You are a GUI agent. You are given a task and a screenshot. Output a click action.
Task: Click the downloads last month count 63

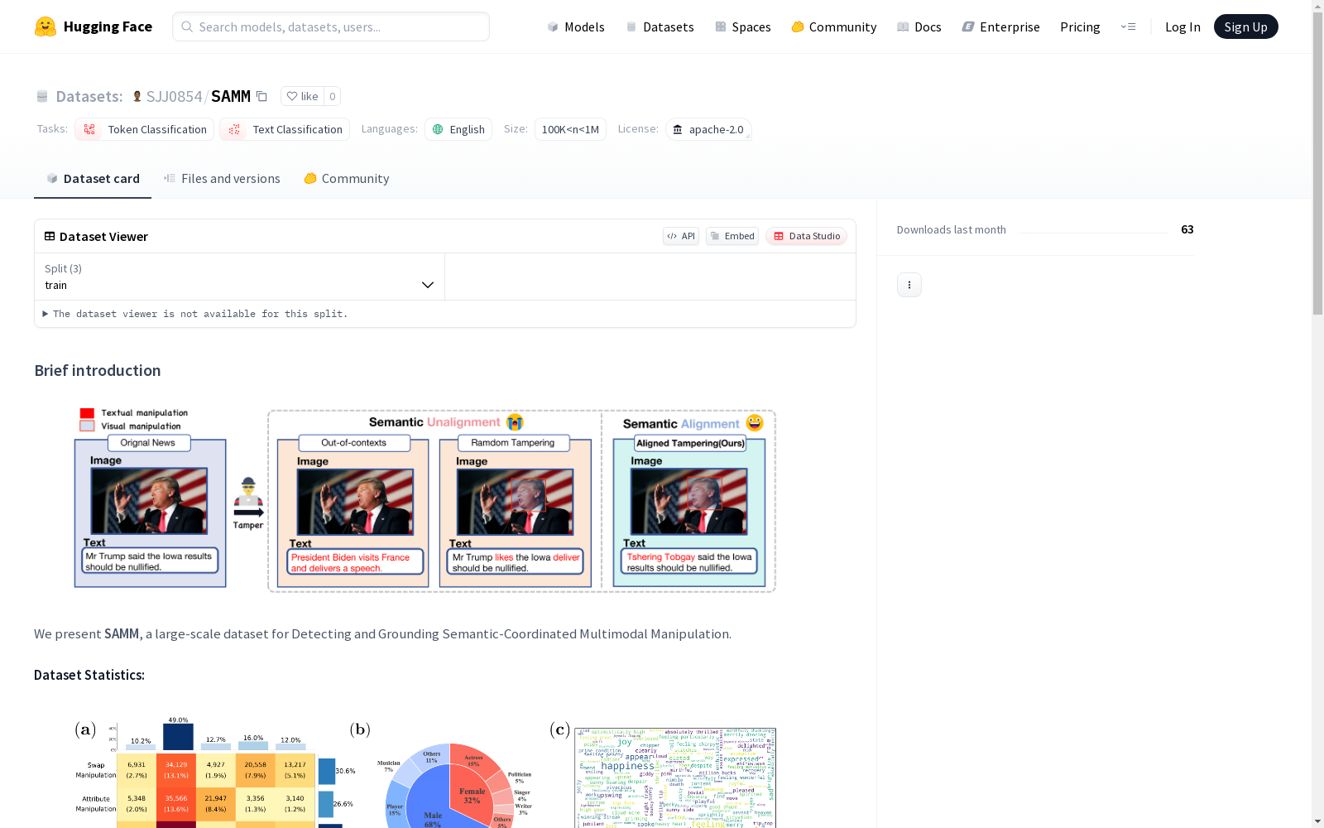(1187, 229)
